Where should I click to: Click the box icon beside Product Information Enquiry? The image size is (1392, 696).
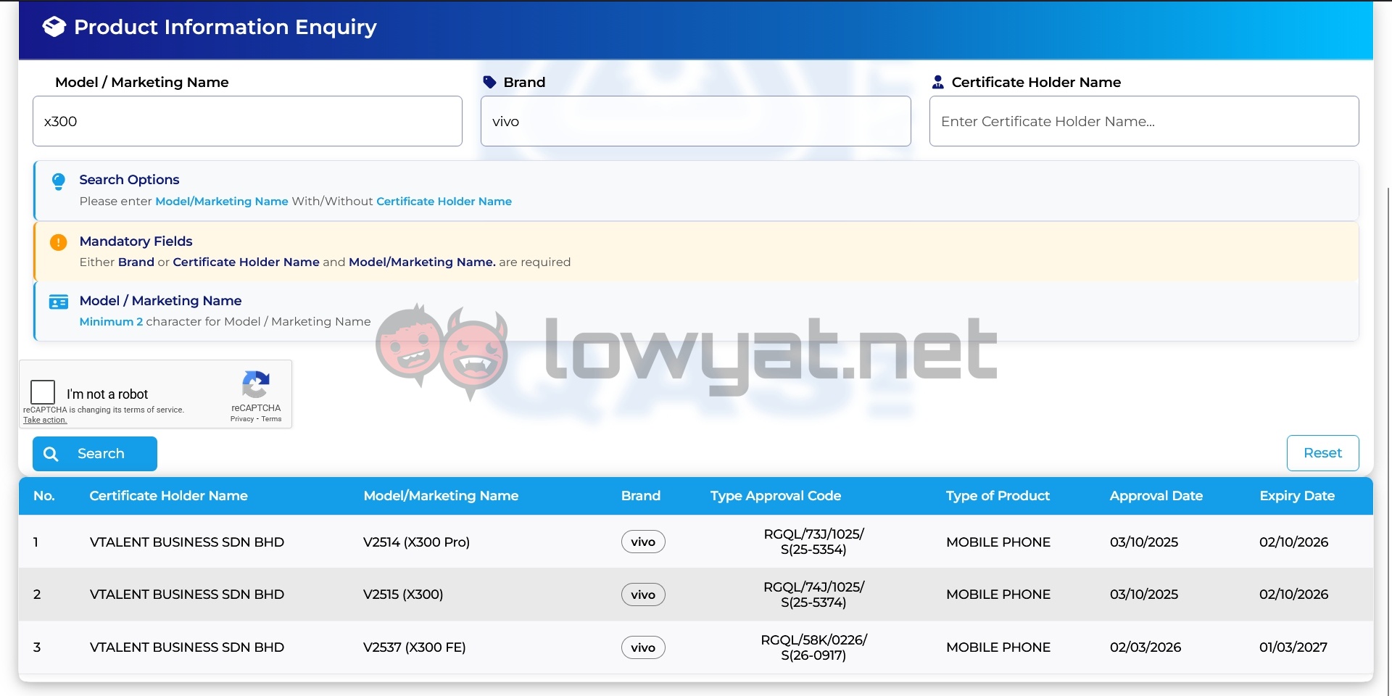(54, 27)
